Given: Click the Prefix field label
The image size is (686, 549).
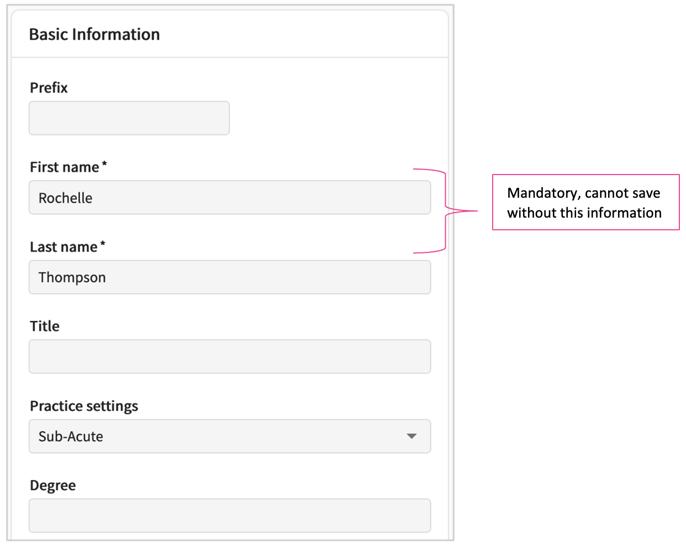Looking at the screenshot, I should click(x=49, y=88).
